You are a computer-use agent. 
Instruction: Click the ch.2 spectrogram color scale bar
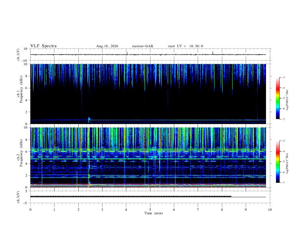pyautogui.click(x=278, y=162)
